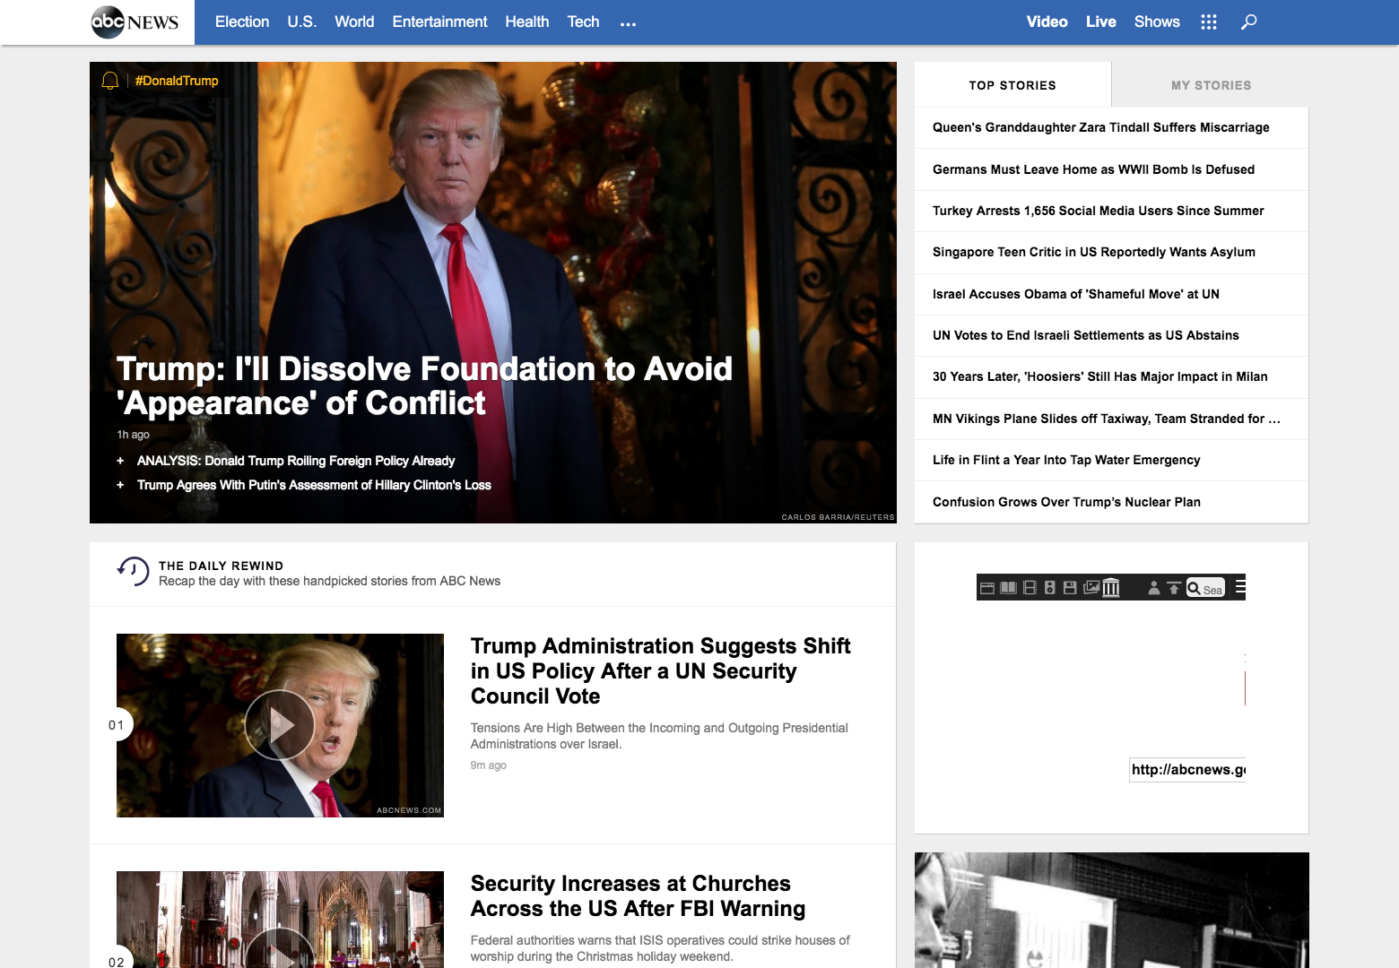Open the Entertainment section
Viewport: 1399px width, 968px height.
[439, 22]
